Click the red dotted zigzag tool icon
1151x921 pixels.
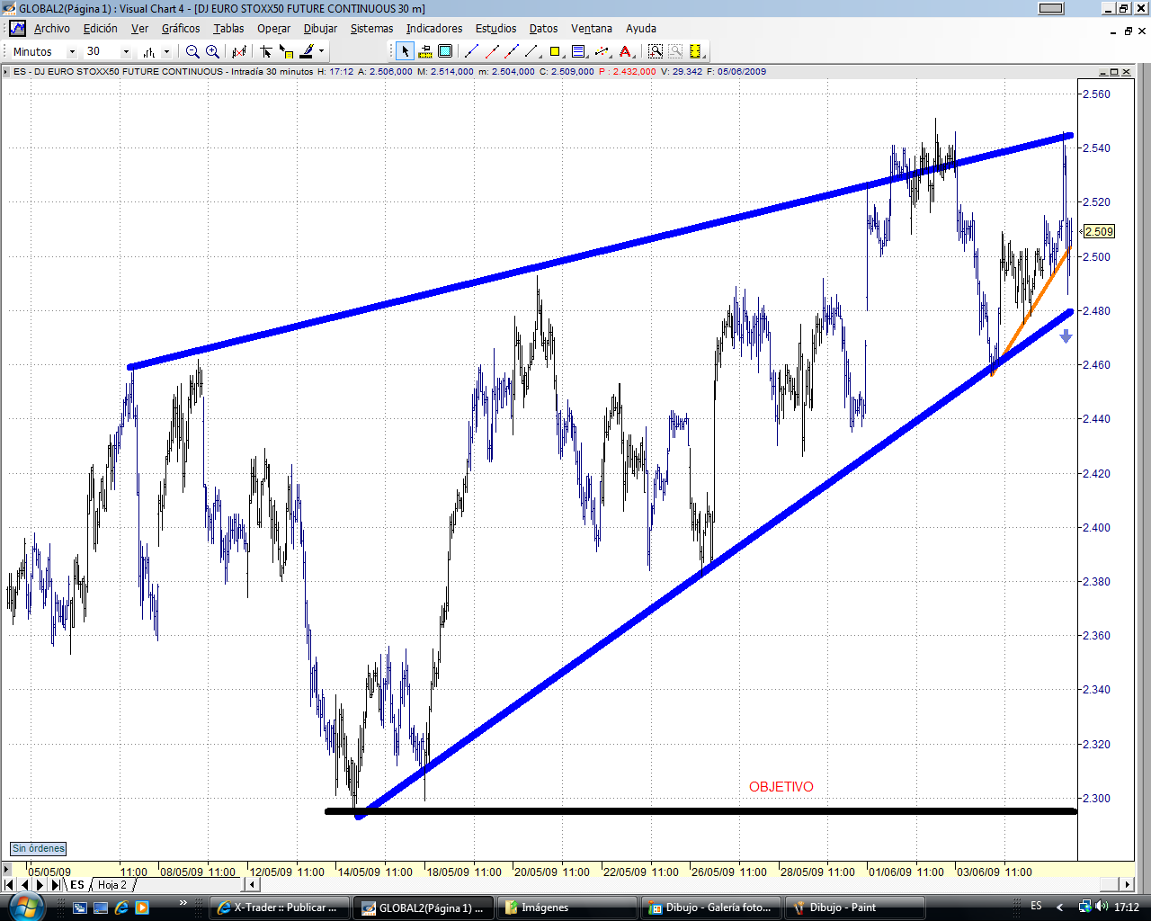pos(602,51)
